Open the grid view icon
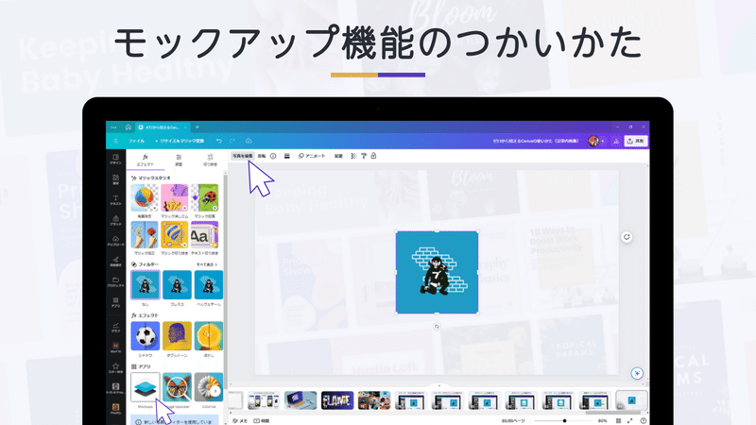 (x=618, y=420)
